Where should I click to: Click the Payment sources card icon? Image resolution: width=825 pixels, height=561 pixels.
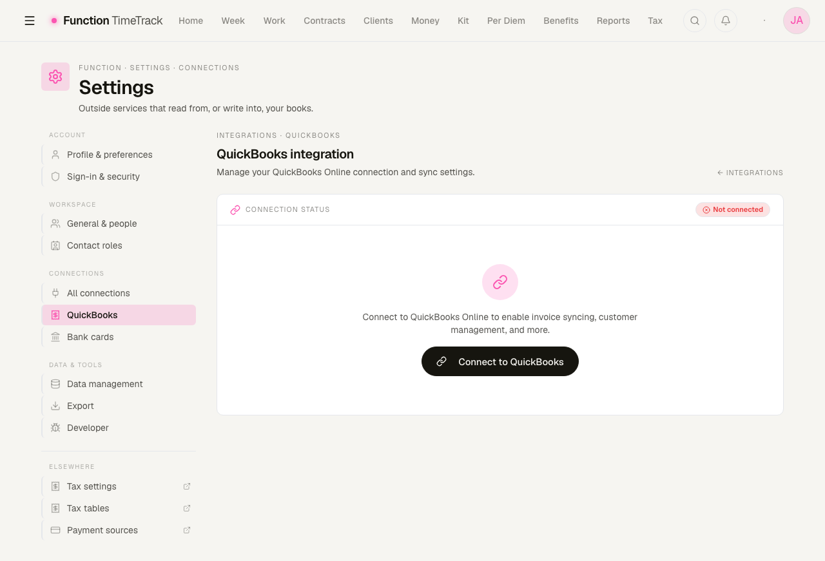(55, 530)
